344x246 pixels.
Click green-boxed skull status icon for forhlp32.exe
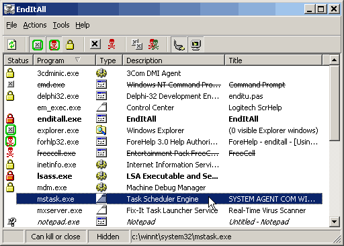click(x=11, y=141)
